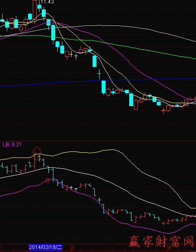Select the blue long-term moving average line
Screen dimensions: 196x252
[98, 81]
